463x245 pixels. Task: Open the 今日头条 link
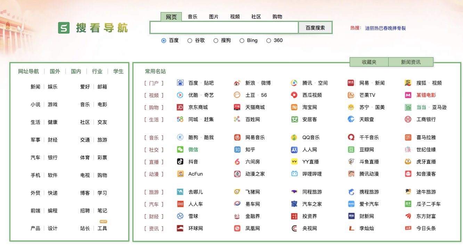(x=426, y=228)
